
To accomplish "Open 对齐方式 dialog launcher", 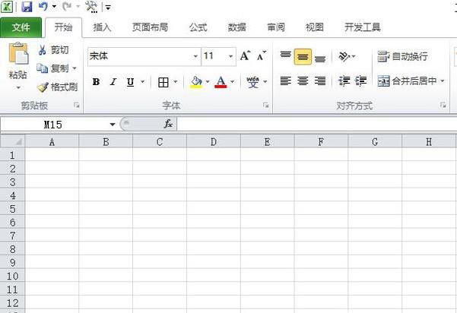I will (443, 105).
